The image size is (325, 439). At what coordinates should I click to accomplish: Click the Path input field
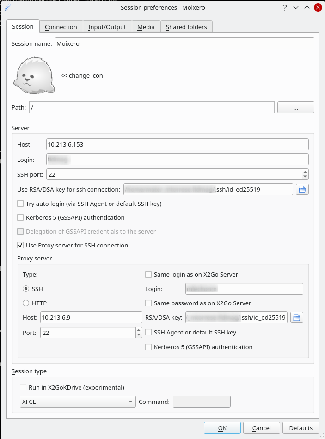152,107
